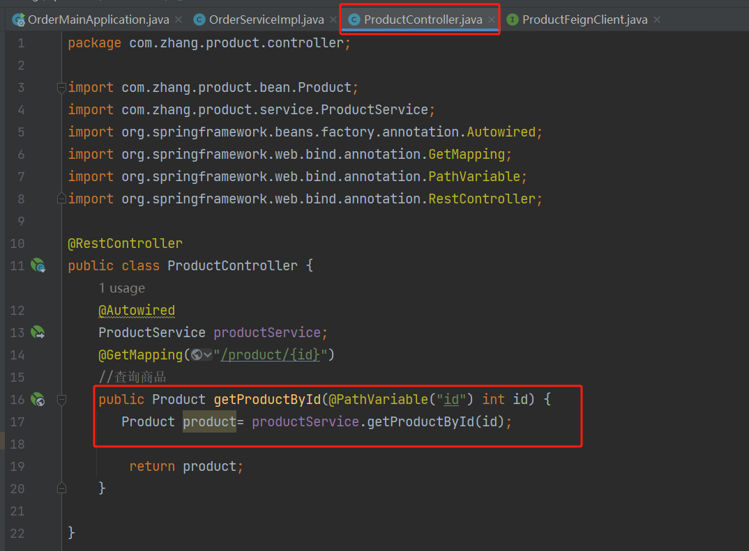Screen dimensions: 749x551
Task: Collapse the getProductById method at line 16
Action: coord(61,400)
